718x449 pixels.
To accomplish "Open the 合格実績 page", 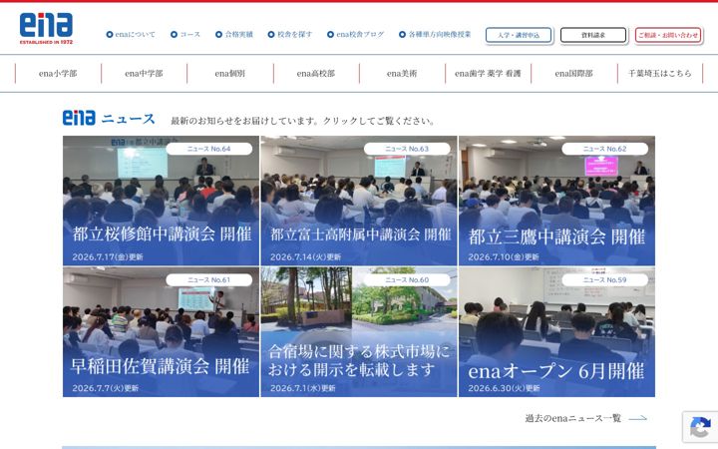I will (234, 34).
